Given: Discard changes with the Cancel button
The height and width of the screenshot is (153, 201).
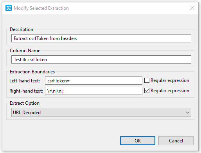Looking at the screenshot, I should (x=176, y=141).
